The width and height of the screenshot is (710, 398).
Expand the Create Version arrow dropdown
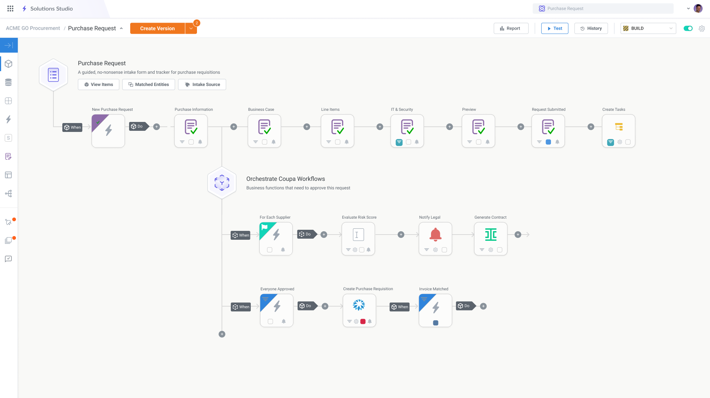[191, 29]
